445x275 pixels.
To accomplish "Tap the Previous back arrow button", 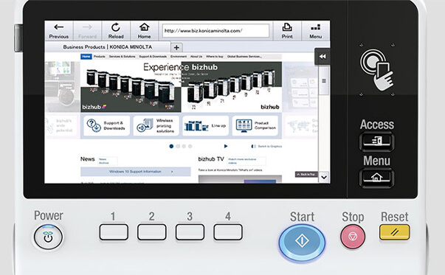I will coord(59,31).
